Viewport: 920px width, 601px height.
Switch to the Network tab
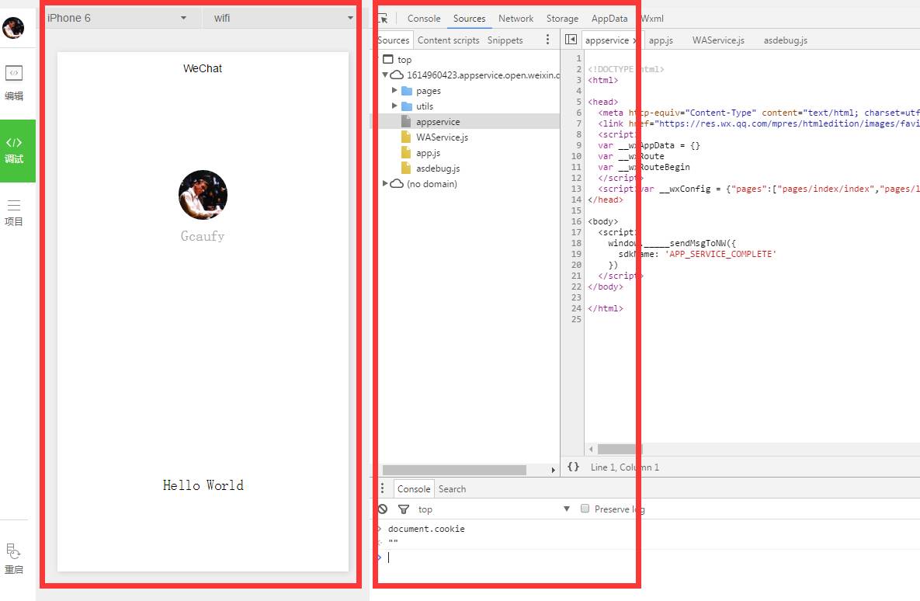(x=516, y=19)
